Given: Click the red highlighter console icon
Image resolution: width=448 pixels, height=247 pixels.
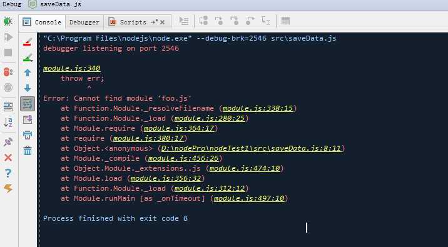Looking at the screenshot, I should (x=28, y=43).
